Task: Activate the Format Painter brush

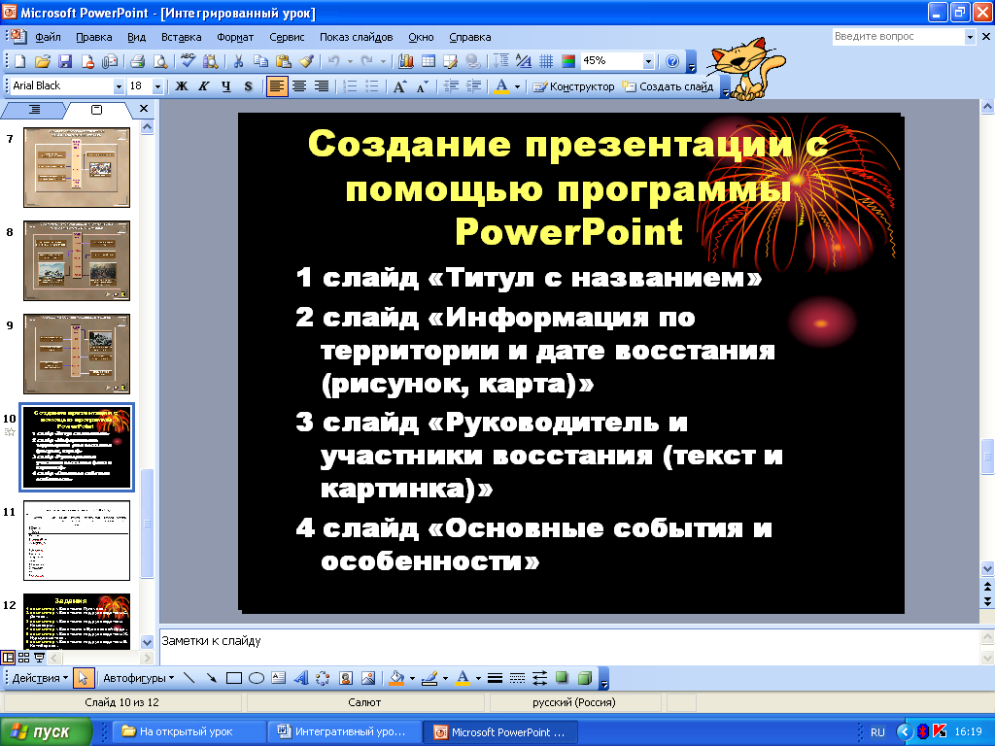Action: (306, 61)
